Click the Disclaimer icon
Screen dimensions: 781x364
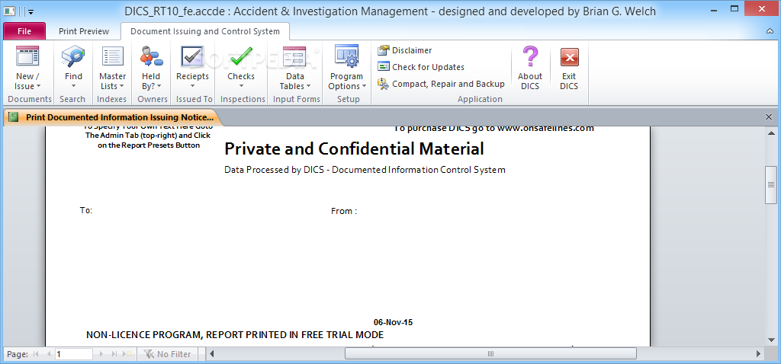coord(383,50)
